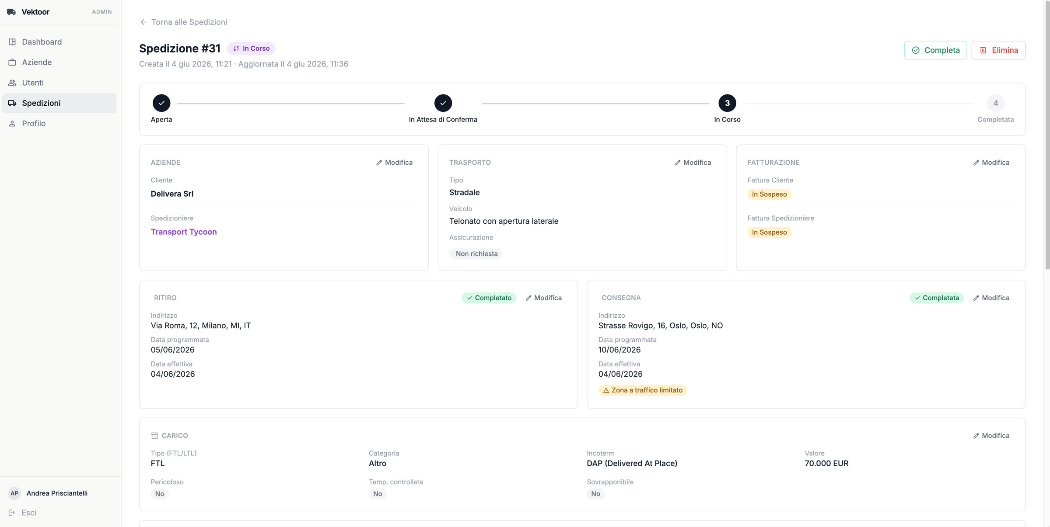Click the pencil icon in Consegna card
This screenshot has height=527, width=1050.
click(x=976, y=298)
